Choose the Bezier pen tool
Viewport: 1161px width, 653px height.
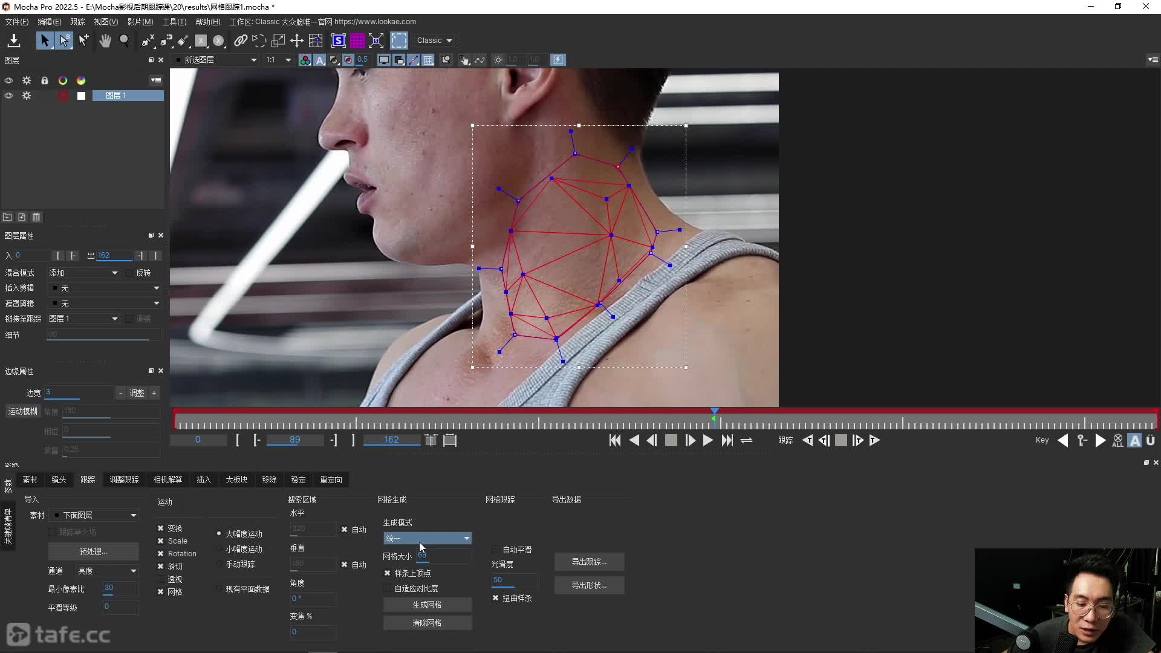pyautogui.click(x=166, y=41)
